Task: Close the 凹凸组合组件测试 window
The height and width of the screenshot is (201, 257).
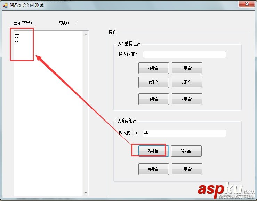Action: click(x=247, y=4)
